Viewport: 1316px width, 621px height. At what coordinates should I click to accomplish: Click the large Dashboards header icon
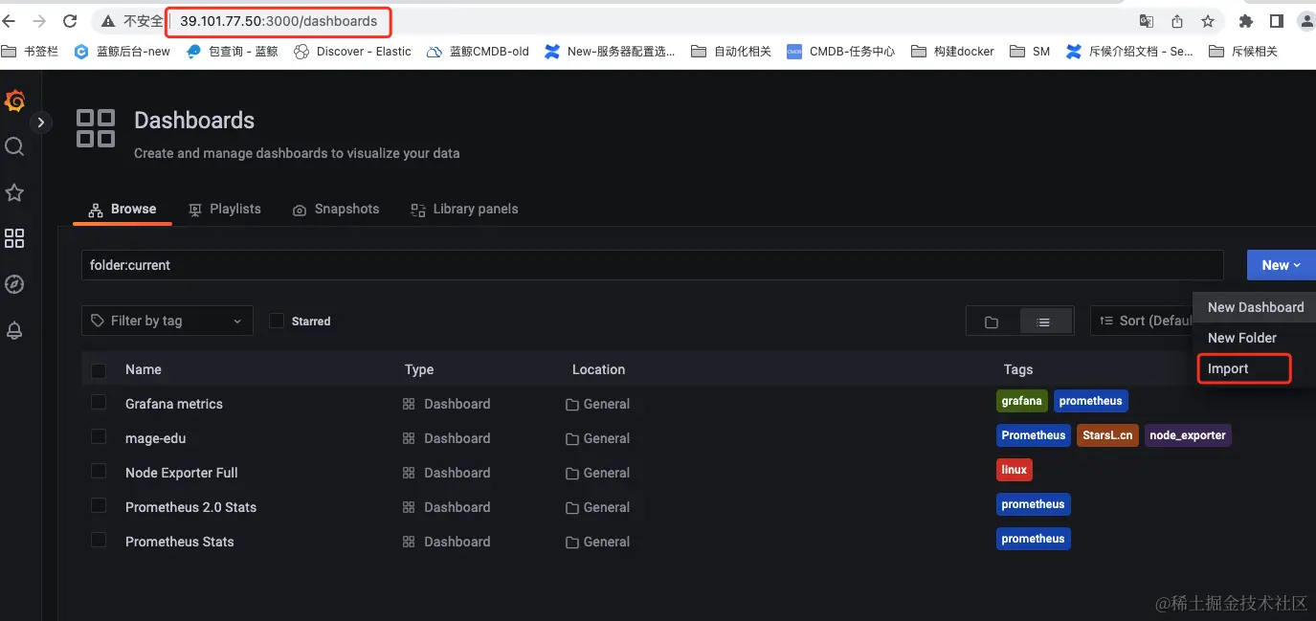[x=96, y=128]
